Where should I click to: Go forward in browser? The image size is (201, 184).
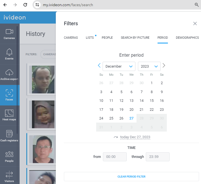coord(15,5)
